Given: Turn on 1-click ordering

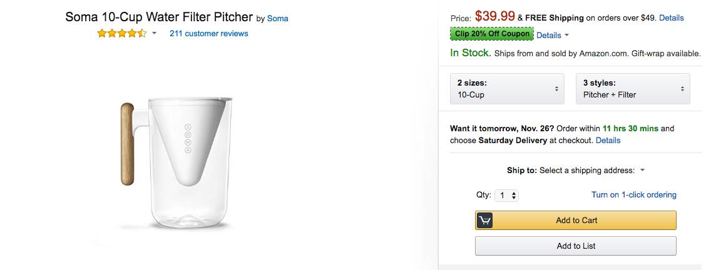Looking at the screenshot, I should [x=633, y=195].
